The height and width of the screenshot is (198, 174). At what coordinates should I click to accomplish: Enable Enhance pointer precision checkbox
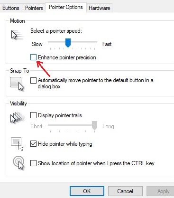coord(33,57)
